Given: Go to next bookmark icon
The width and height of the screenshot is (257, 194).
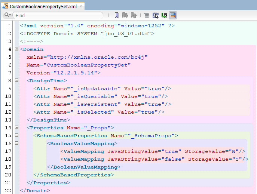Looking at the screenshot, I should coord(125,15).
